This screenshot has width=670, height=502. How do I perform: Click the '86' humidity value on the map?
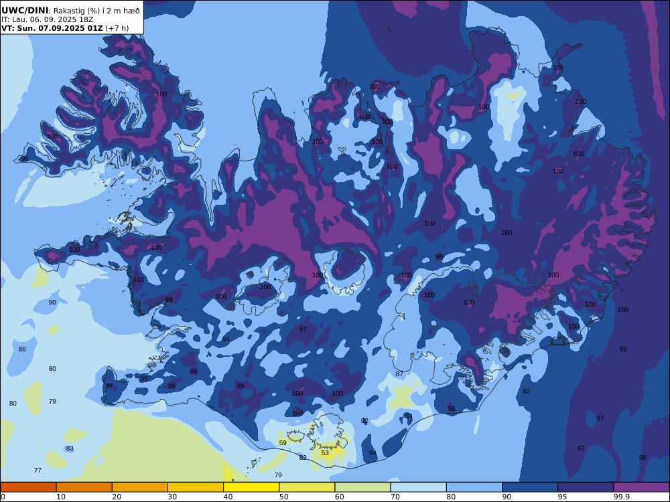22,349
